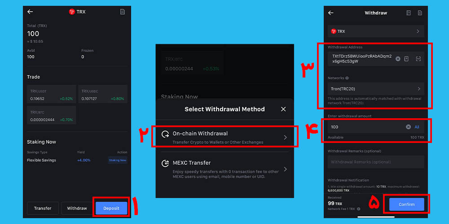Tap the back arrow on the TRX screen
Image resolution: width=449 pixels, height=224 pixels.
tap(30, 12)
